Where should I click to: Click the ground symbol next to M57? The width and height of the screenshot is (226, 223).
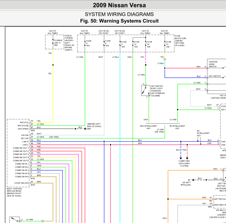85,129
